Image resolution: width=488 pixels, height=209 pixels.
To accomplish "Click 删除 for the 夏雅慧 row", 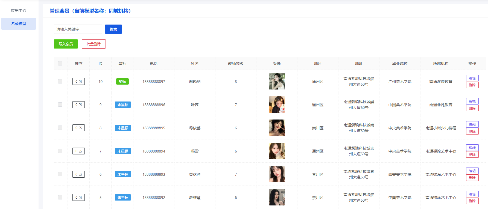I will point(472,201).
